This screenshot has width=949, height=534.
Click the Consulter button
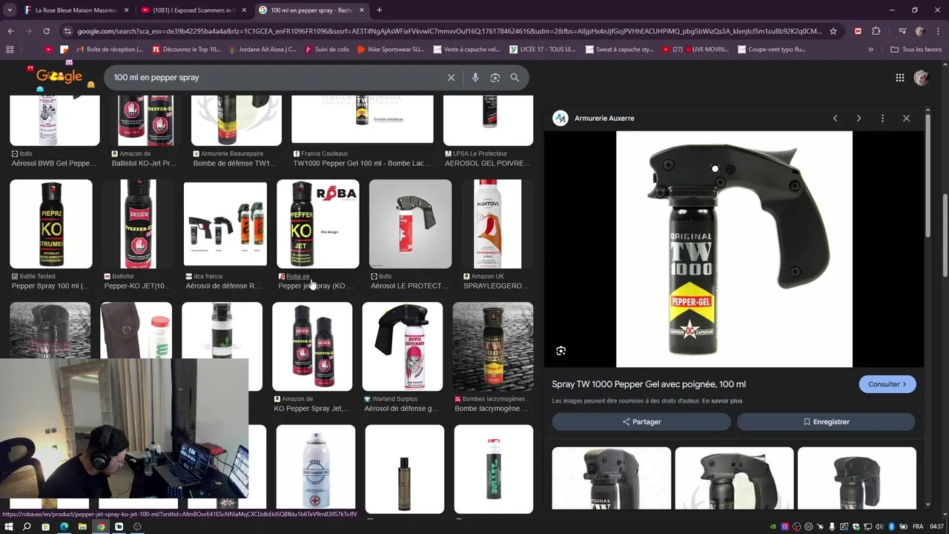[887, 384]
